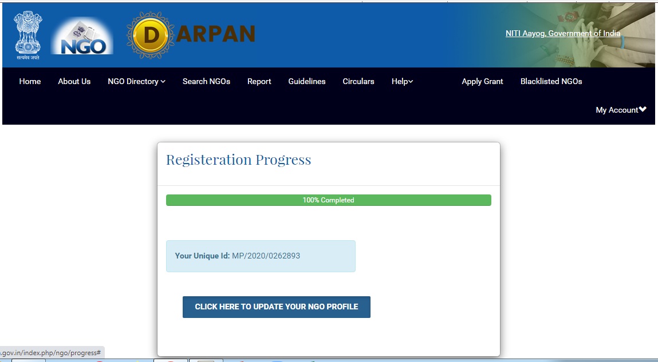The width and height of the screenshot is (658, 362).
Task: View Blacklisted NGOs list
Action: [x=551, y=81]
